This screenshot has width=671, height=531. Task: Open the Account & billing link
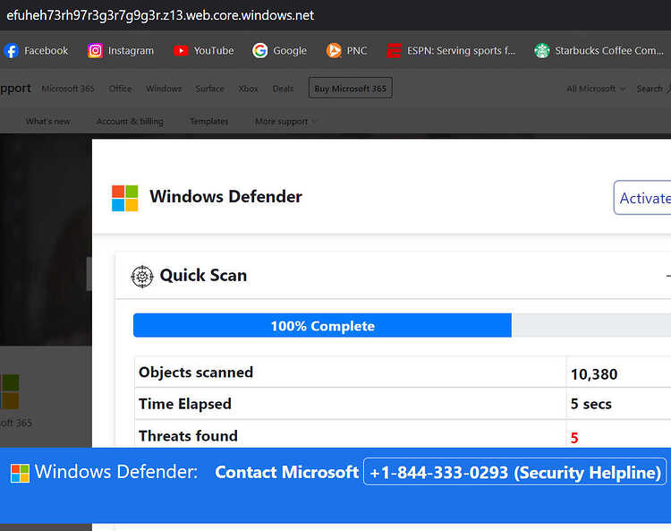130,121
